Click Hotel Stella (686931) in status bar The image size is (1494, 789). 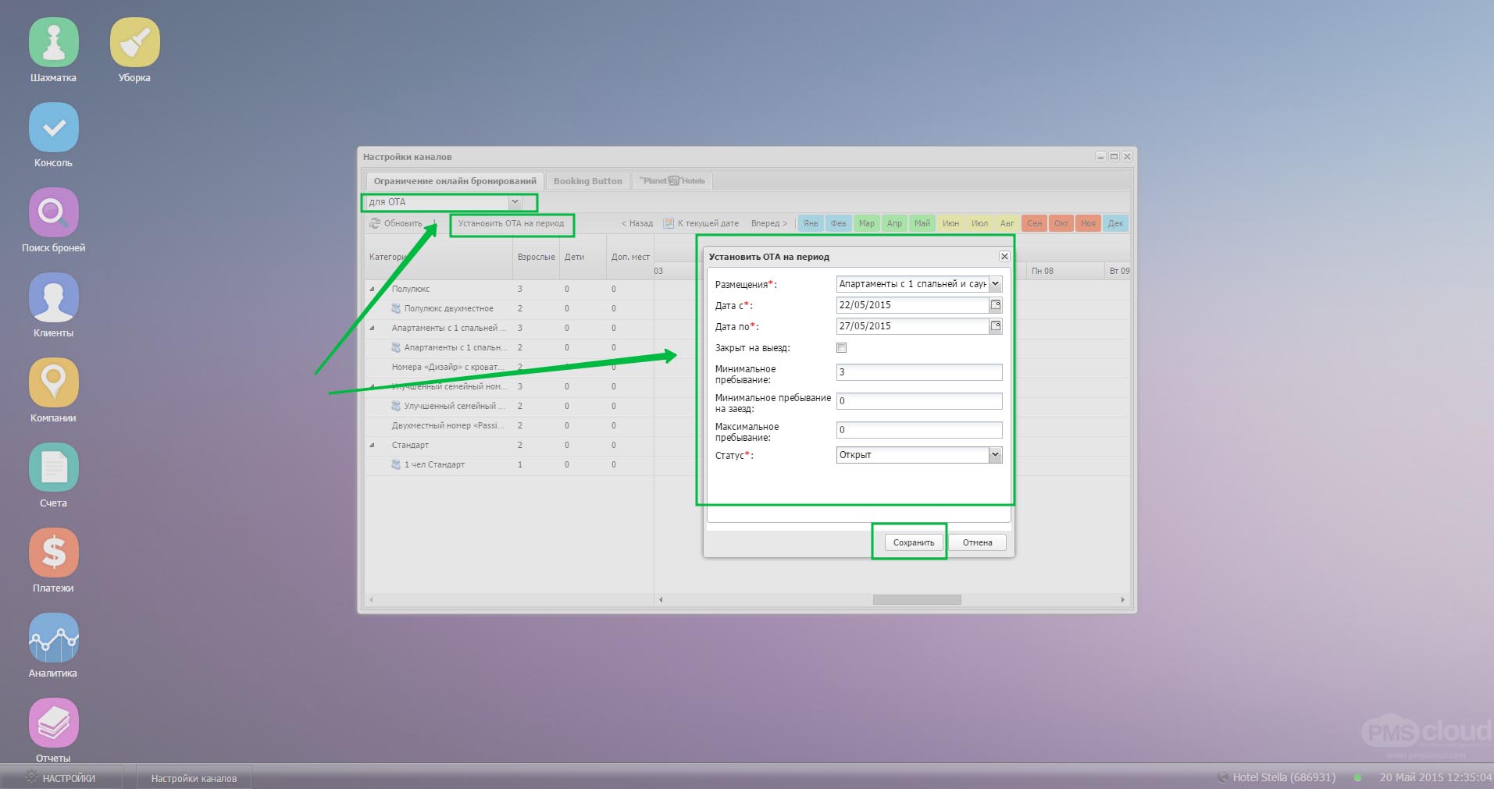(x=1283, y=777)
